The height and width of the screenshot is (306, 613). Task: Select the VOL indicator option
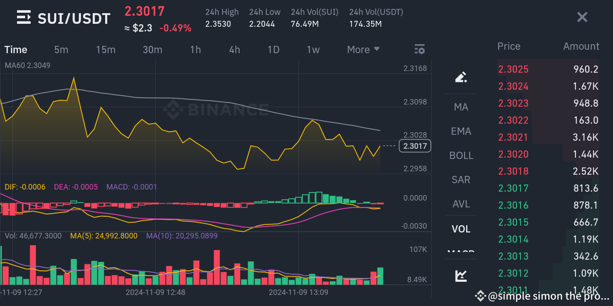[461, 229]
